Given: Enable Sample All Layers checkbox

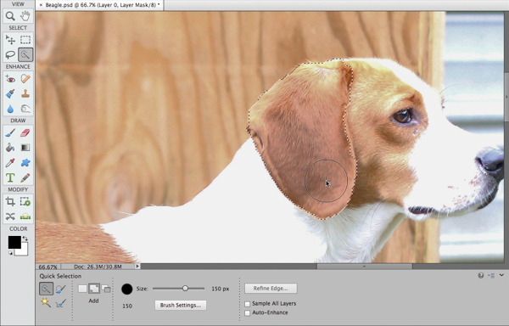Looking at the screenshot, I should 248,304.
